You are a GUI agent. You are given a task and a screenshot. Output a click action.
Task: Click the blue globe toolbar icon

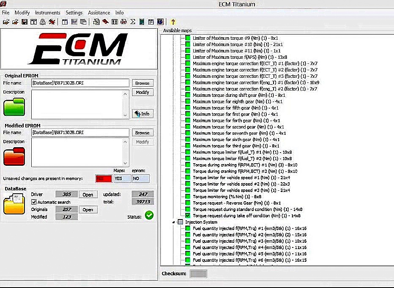[160, 22]
